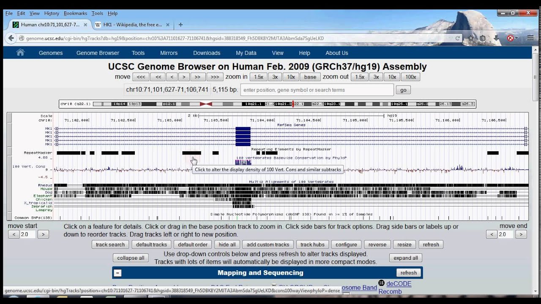Click the RepeatMasker track label
The image size is (541, 304).
(x=38, y=153)
